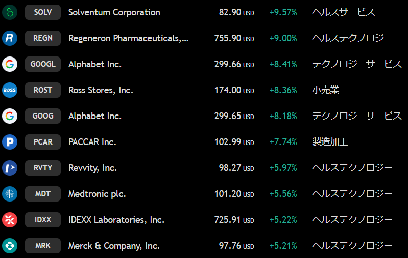Click the Google logo beside GOOGL
Image resolution: width=408 pixels, height=258 pixels.
tap(10, 64)
